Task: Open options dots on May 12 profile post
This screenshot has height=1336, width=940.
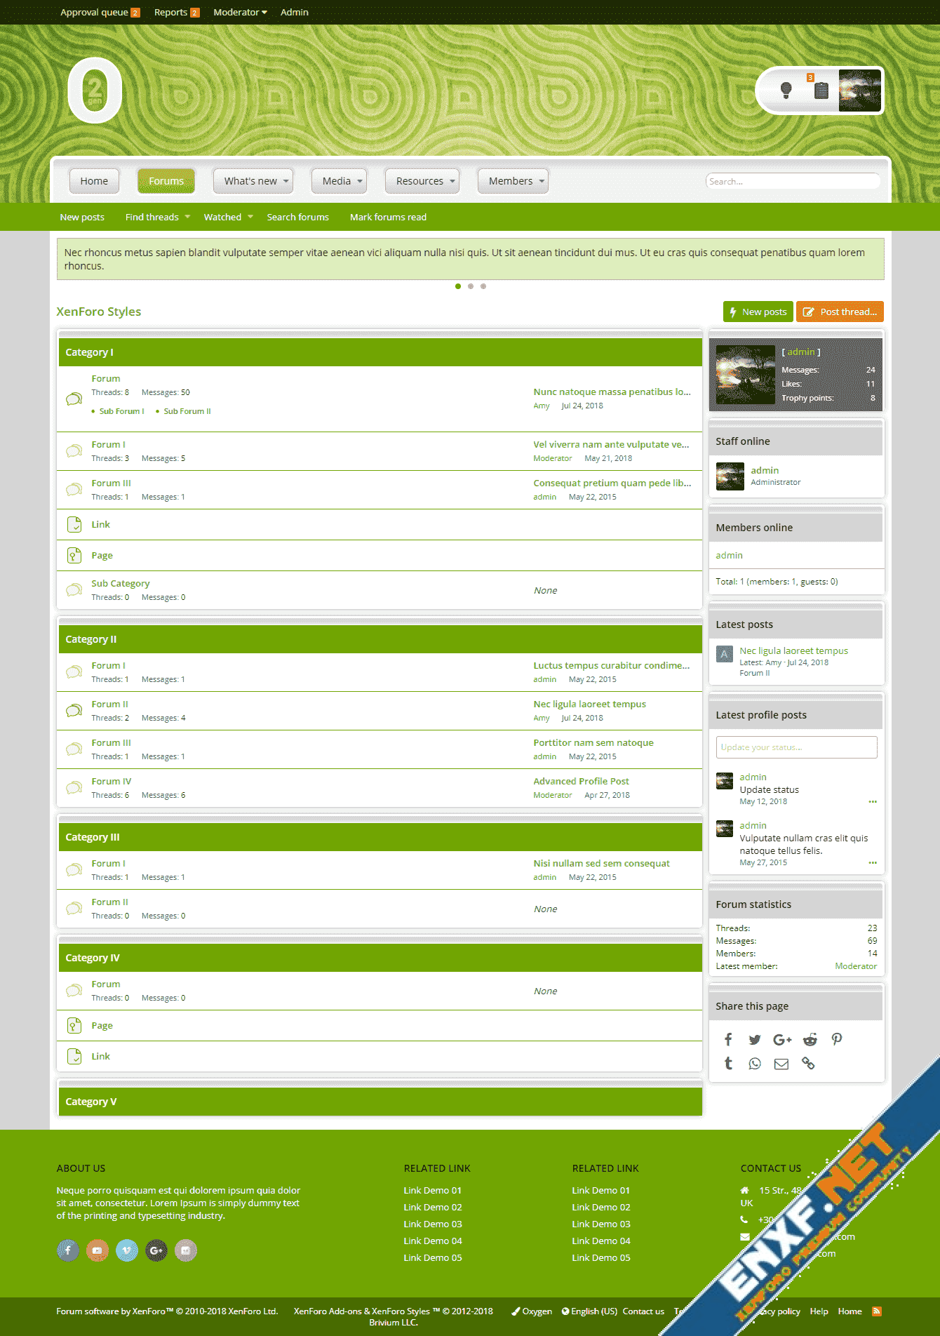Action: click(x=873, y=801)
